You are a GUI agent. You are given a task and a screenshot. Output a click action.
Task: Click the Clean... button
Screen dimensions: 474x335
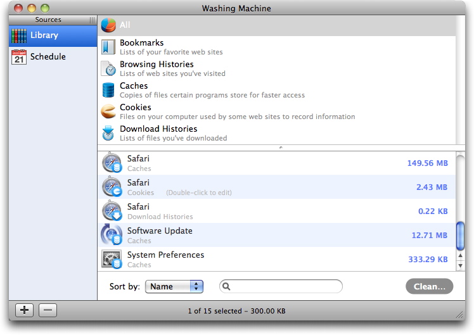coord(429,286)
